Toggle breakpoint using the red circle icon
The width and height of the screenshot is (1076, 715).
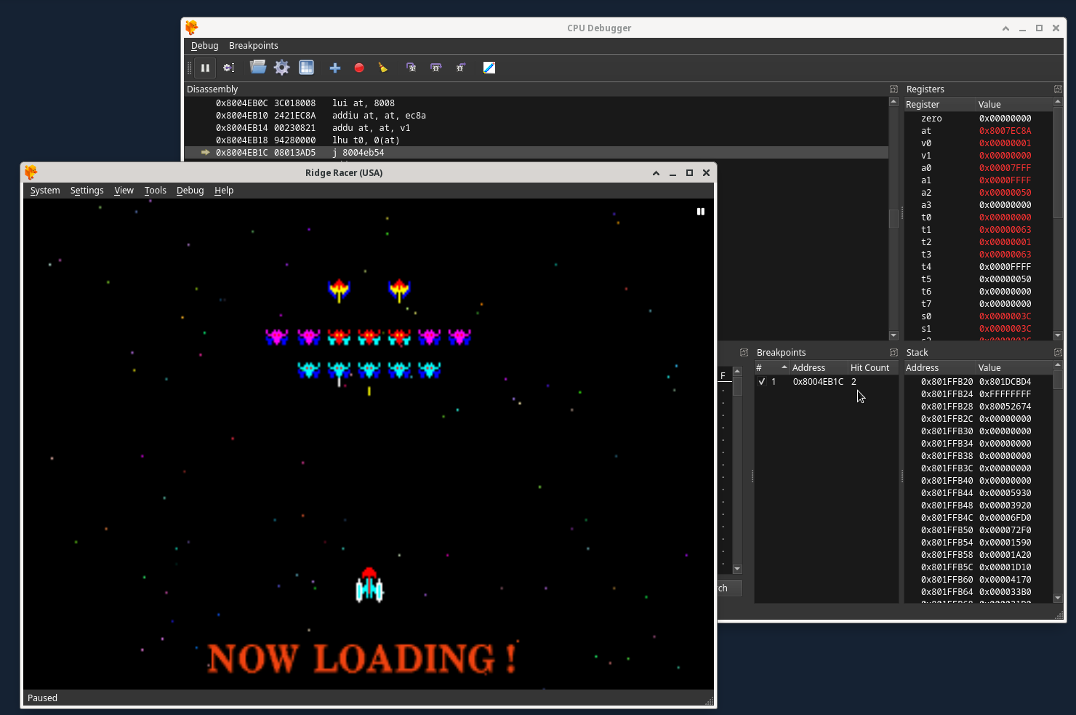tap(359, 68)
